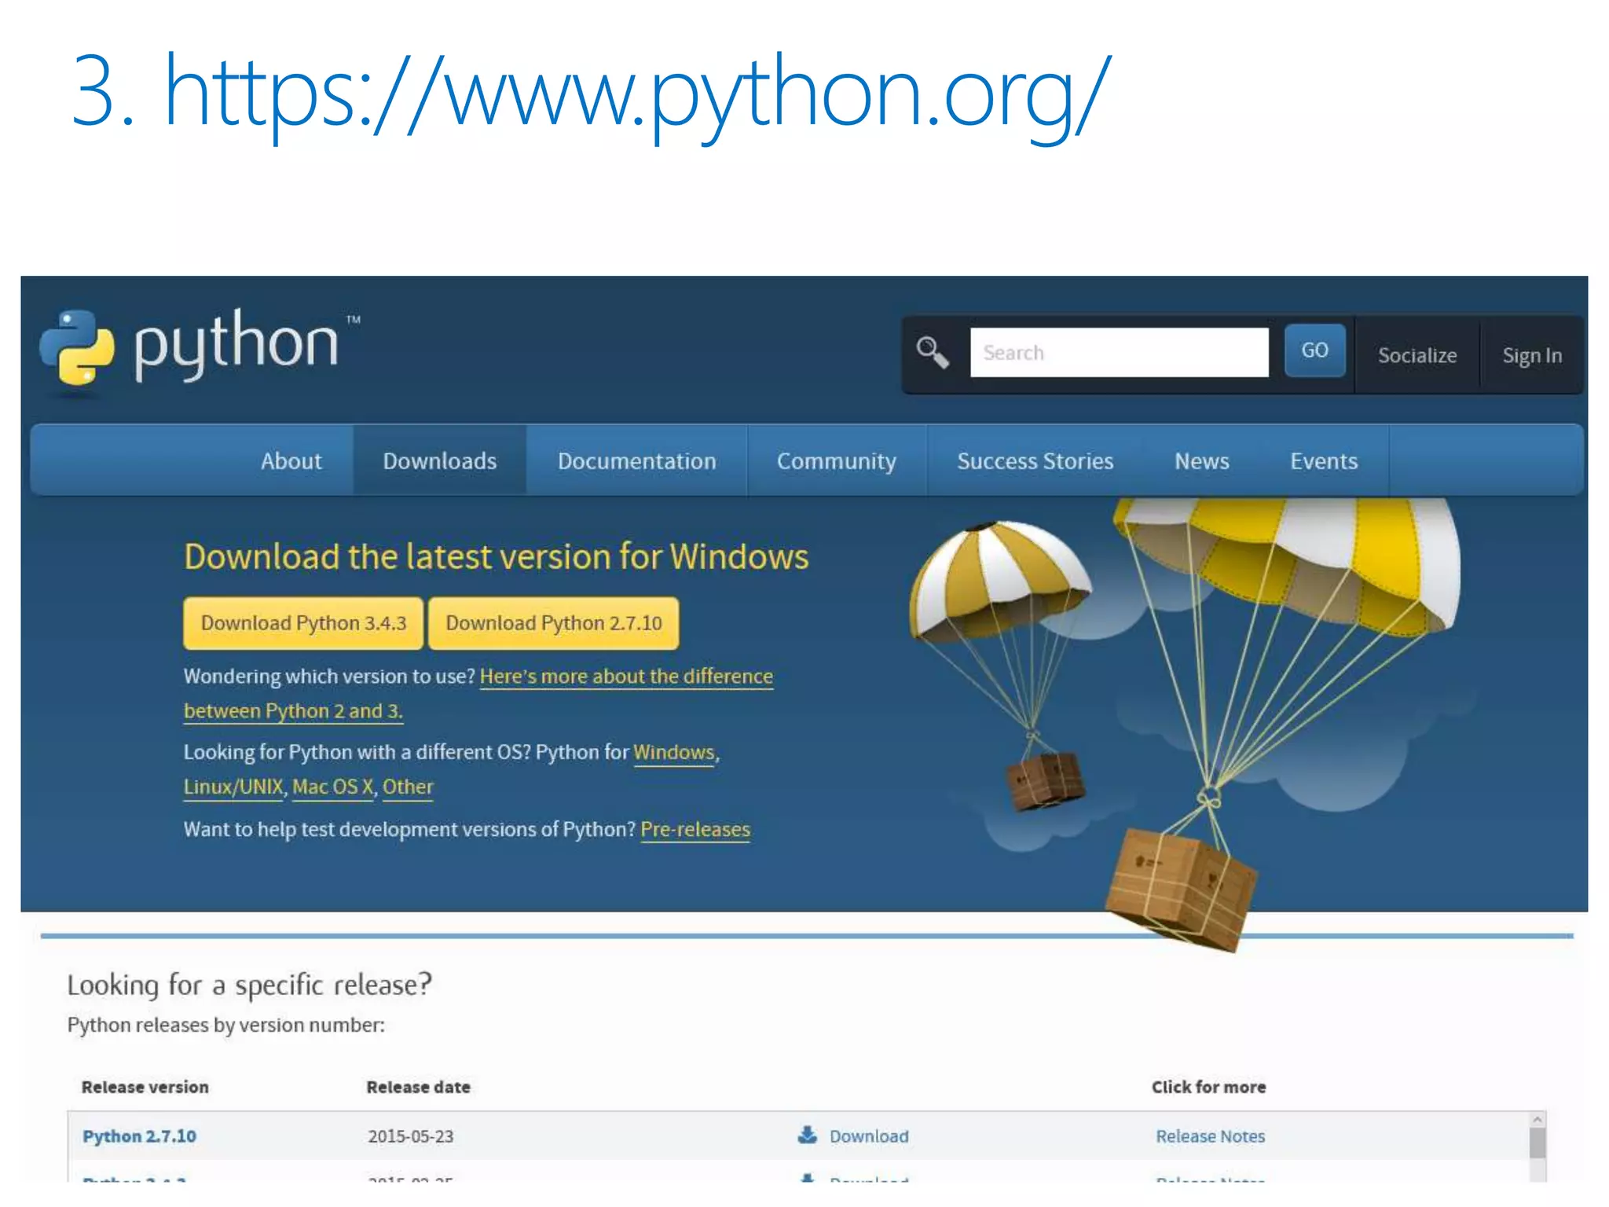Open Success Stories nav item
The height and width of the screenshot is (1207, 1609).
(x=1035, y=460)
